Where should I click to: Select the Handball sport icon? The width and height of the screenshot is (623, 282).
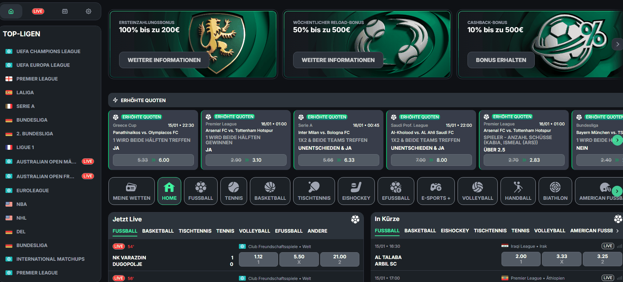click(518, 187)
